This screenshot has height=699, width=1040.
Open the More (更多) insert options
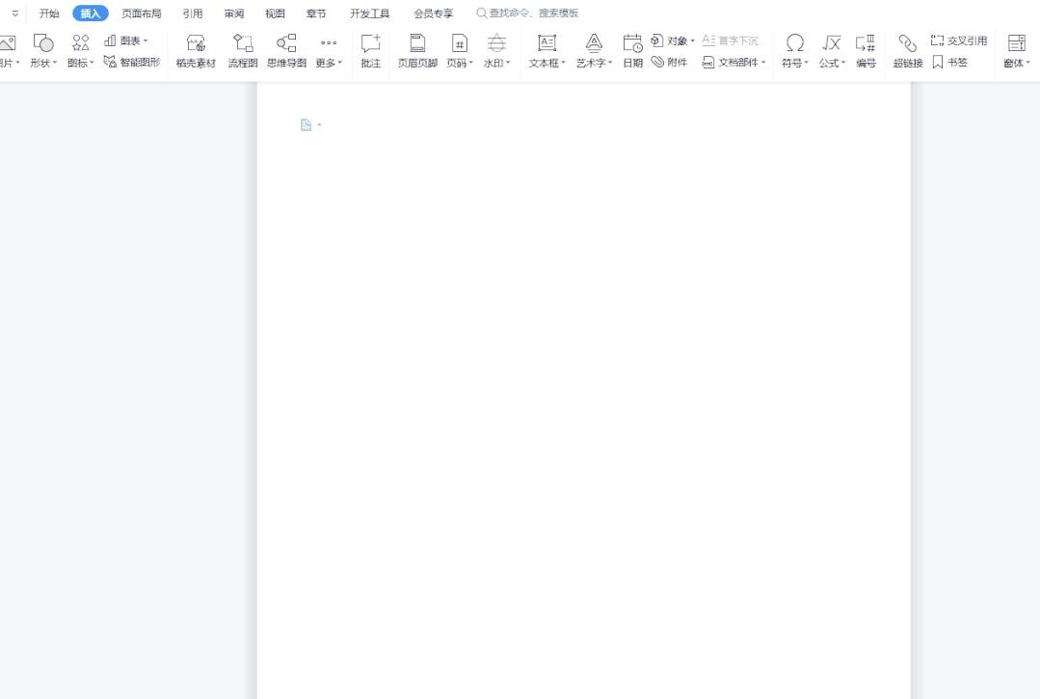329,51
